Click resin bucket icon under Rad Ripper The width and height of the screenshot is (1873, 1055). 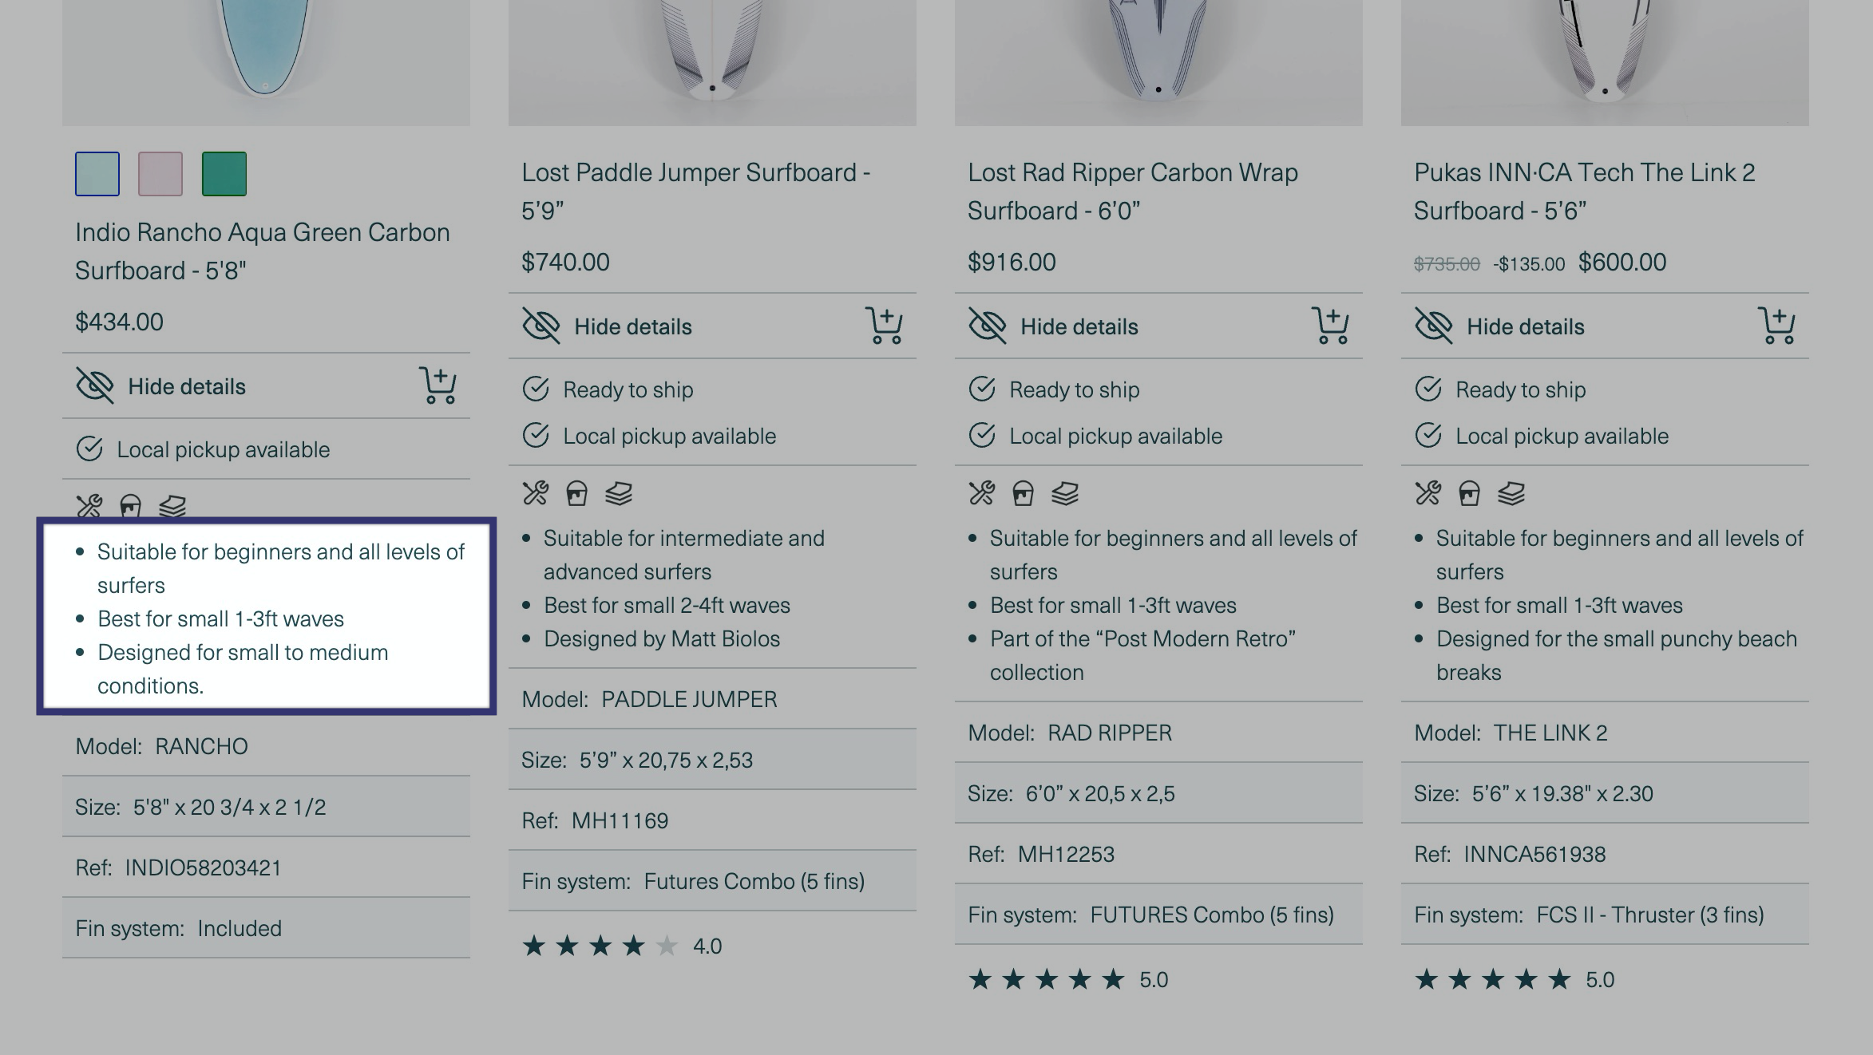1024,493
